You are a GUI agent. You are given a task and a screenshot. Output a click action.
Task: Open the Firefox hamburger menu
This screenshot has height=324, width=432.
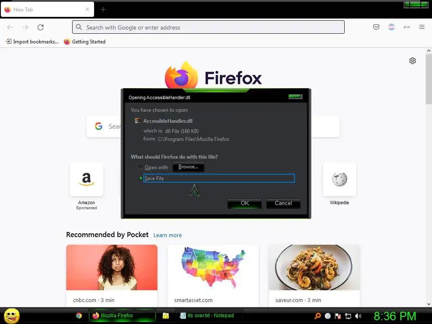pyautogui.click(x=421, y=27)
